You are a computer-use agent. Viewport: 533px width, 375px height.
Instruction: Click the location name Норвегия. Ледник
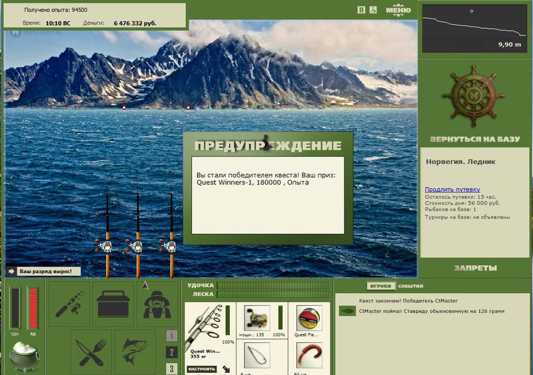click(460, 162)
